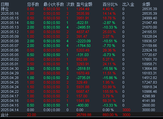Image resolution: width=163 pixels, height=119 pixels.
Task: Click the -15.86 % percentage cell
Action: coord(110,78)
